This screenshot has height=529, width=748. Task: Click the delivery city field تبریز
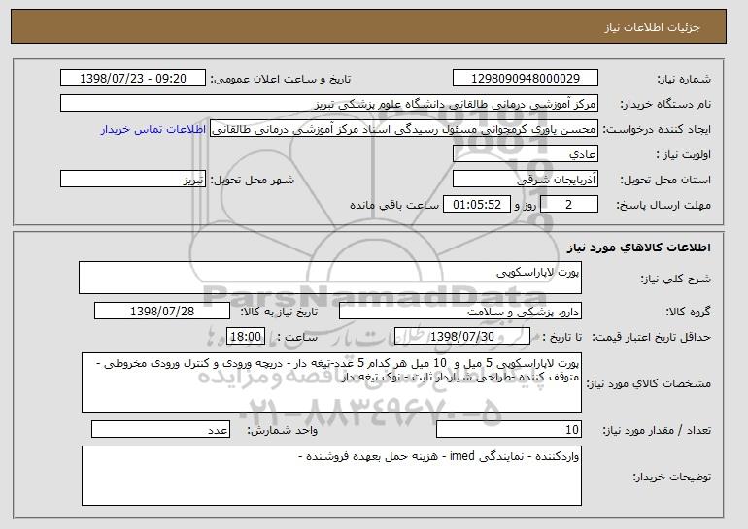pos(133,180)
